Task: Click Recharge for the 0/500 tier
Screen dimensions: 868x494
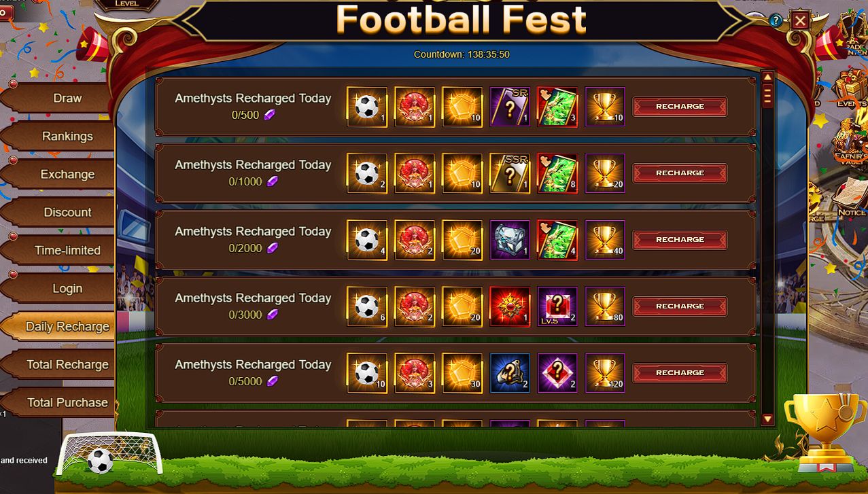Action: point(680,107)
